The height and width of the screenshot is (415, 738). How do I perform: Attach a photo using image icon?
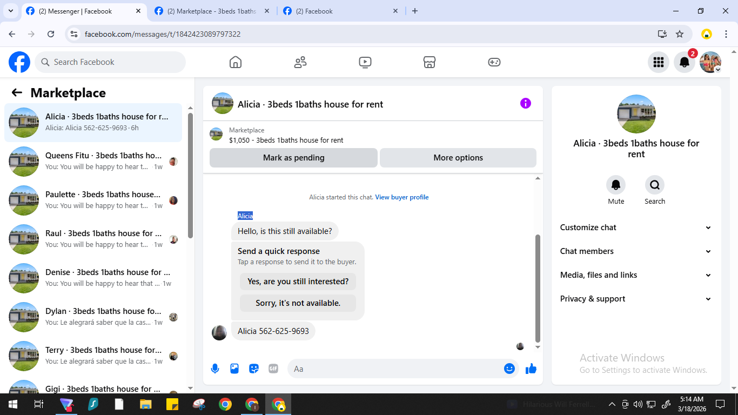click(234, 369)
